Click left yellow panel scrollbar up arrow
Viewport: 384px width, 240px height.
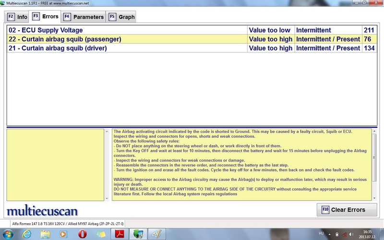[107, 132]
